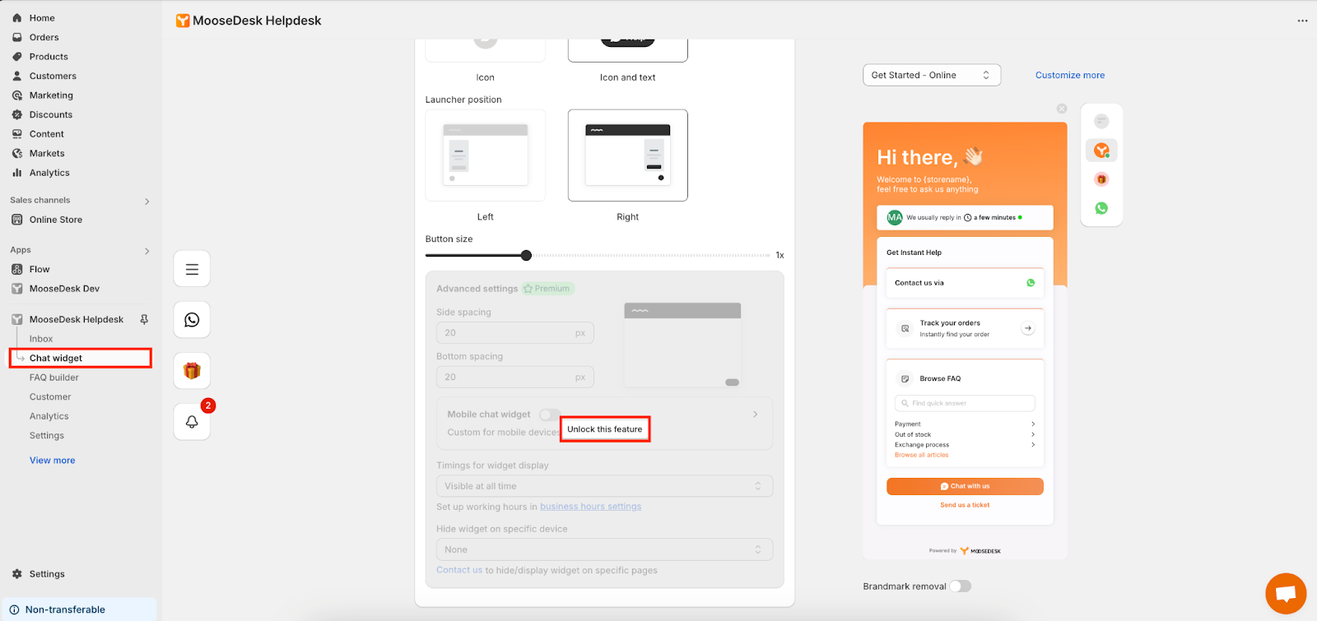Click the Settings gear icon
Viewport: 1317px width, 621px height.
17,574
